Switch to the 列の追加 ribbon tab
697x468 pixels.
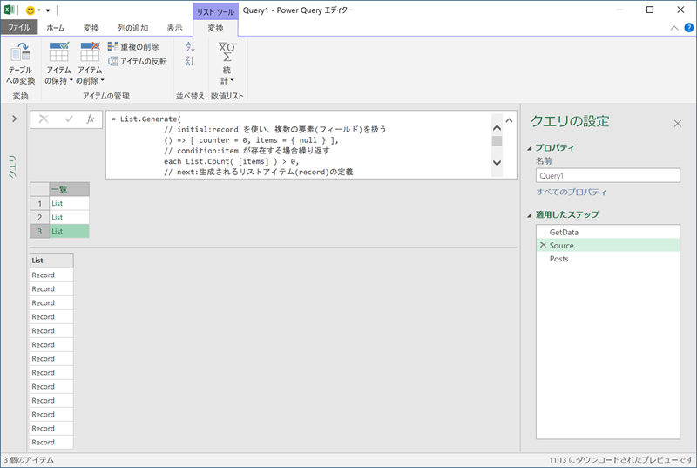[133, 28]
